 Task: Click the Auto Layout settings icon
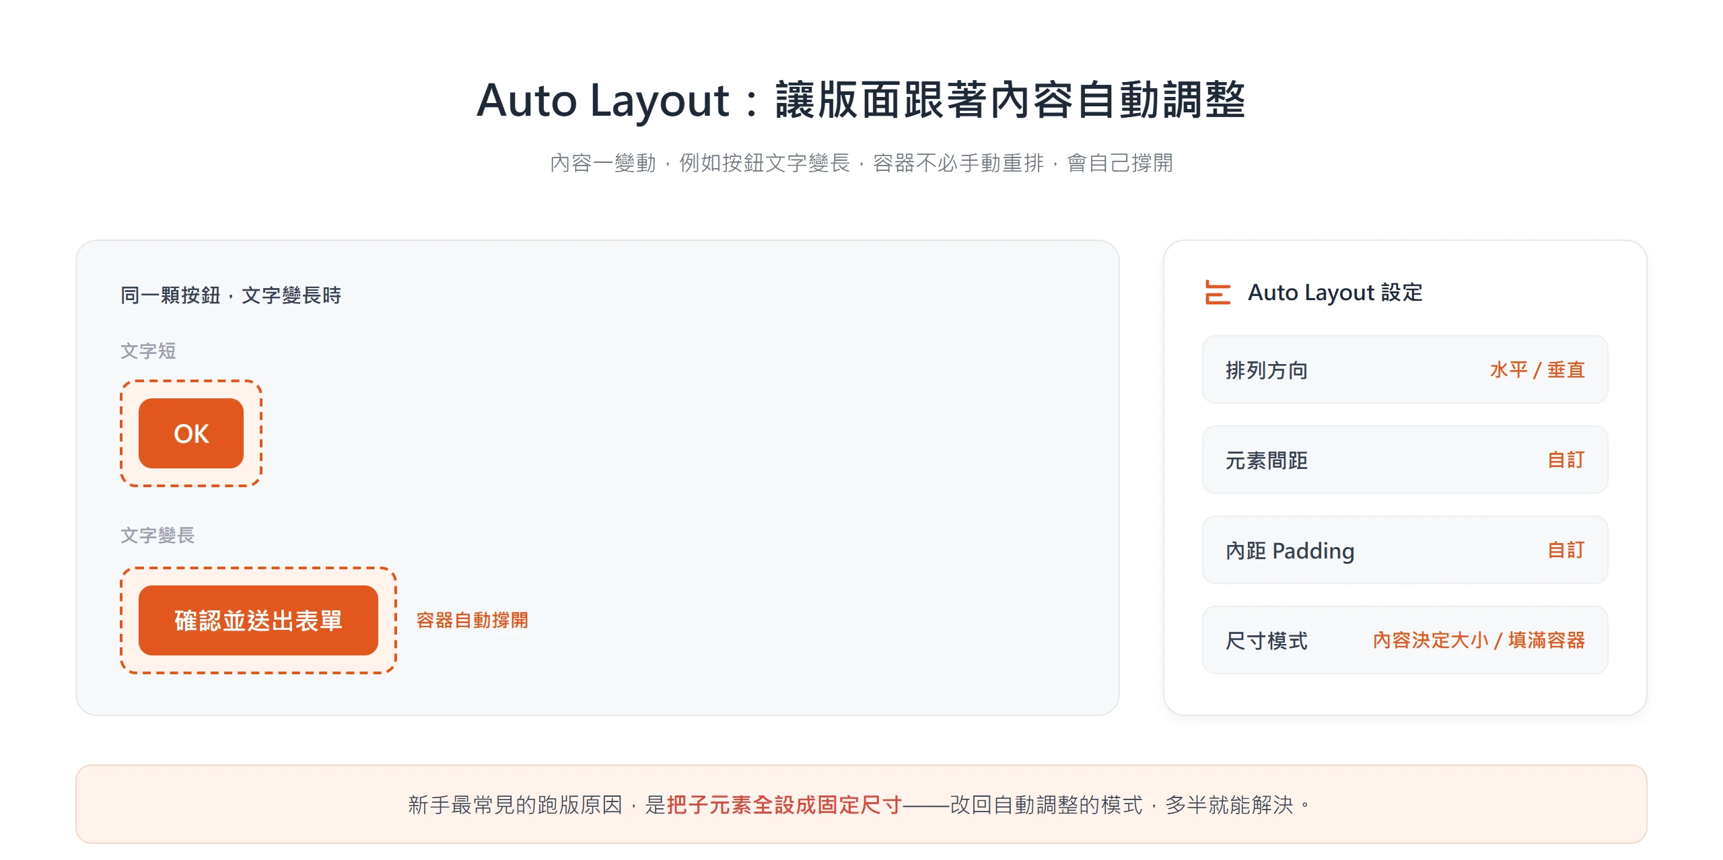[1218, 292]
